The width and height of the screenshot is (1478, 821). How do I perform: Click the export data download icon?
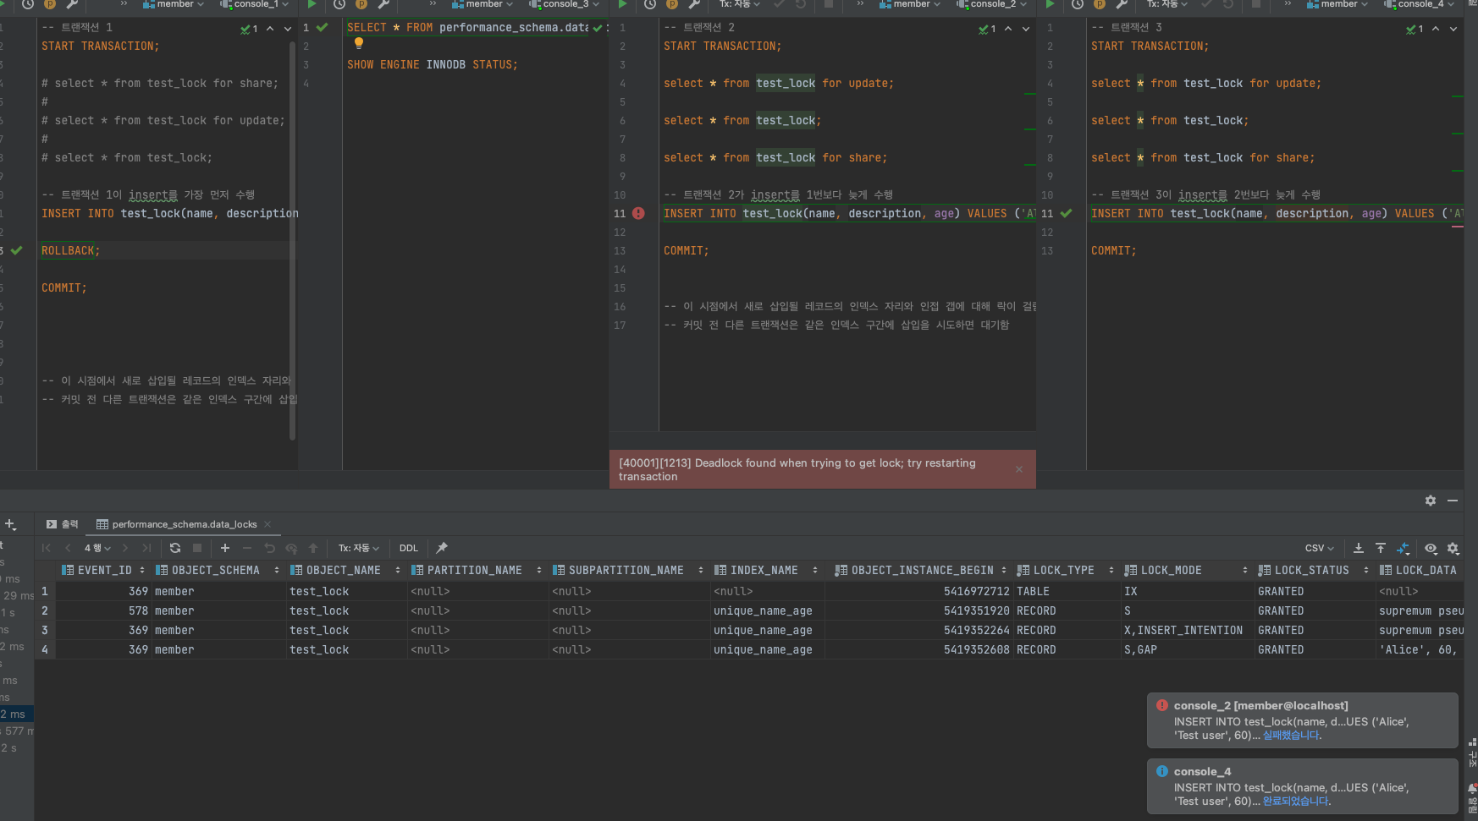click(x=1359, y=548)
